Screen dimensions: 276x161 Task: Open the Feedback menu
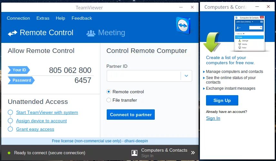pyautogui.click(x=82, y=18)
